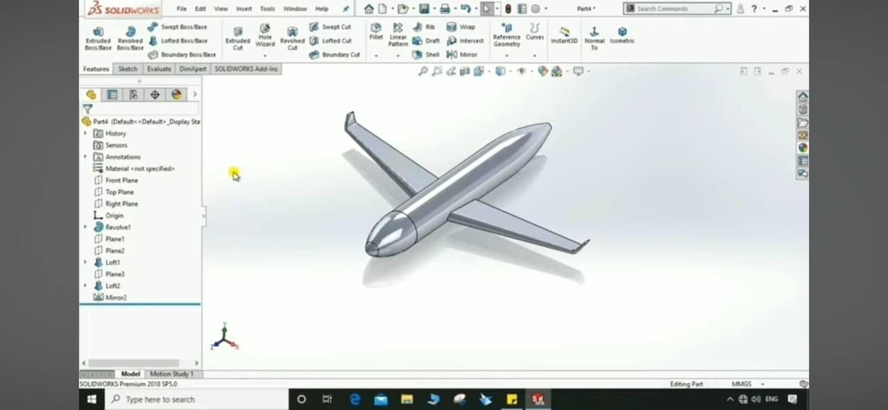Image resolution: width=888 pixels, height=410 pixels.
Task: Click MMGS in the status bar
Action: [x=742, y=384]
